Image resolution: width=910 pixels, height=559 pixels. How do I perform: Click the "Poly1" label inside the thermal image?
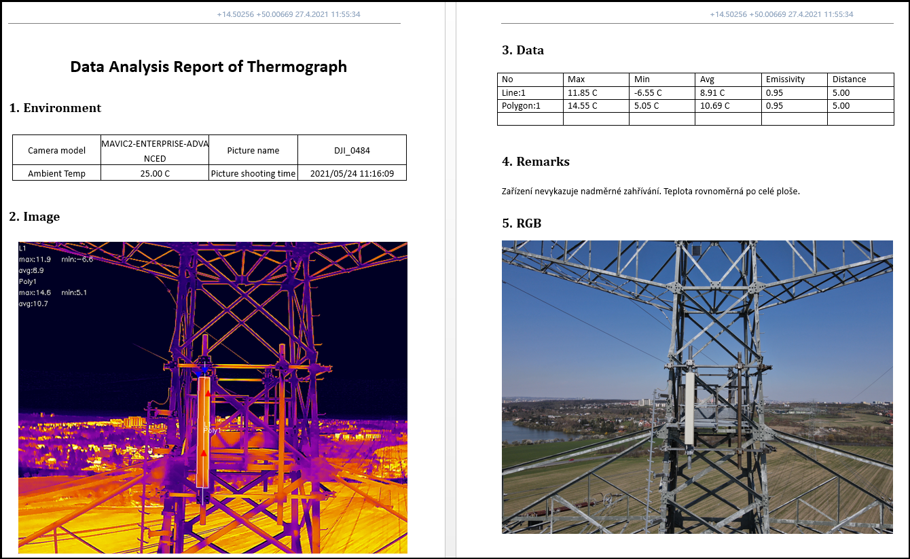click(212, 430)
